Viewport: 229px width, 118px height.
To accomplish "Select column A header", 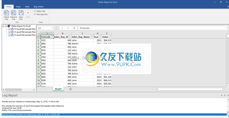I will pos(47,33).
